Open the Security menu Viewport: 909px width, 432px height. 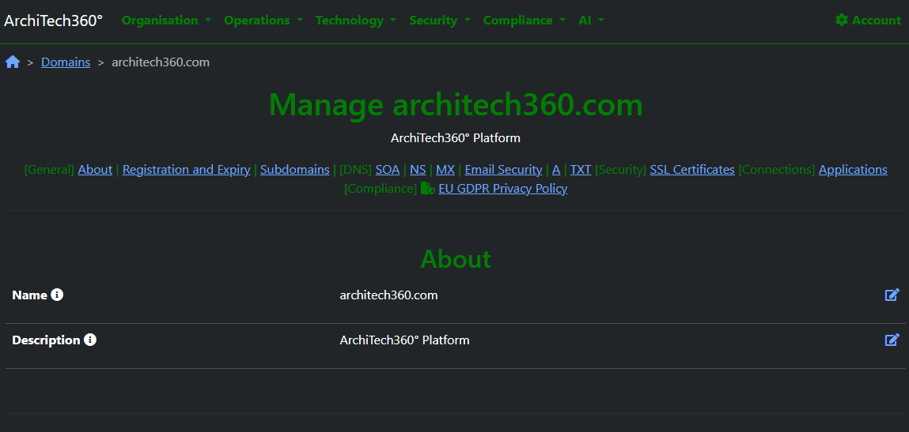tap(439, 21)
